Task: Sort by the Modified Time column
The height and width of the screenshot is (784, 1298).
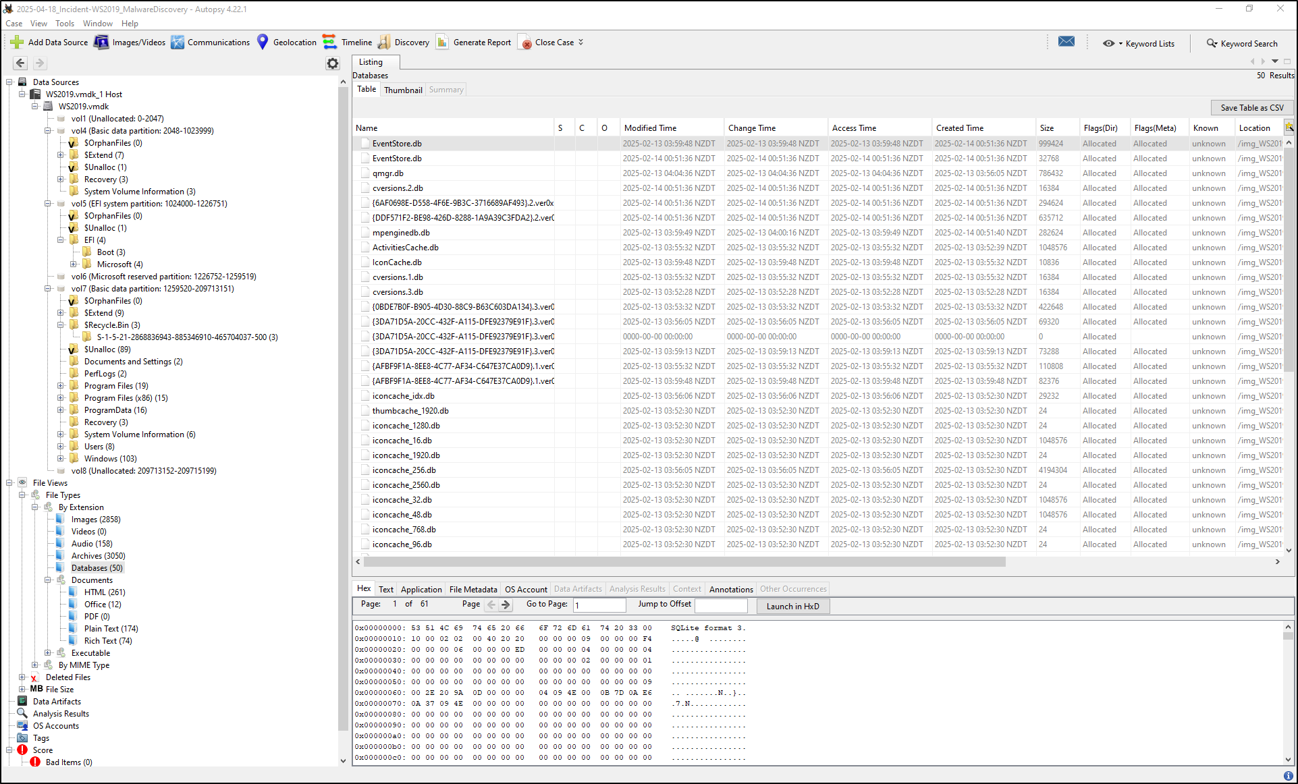Action: pos(672,128)
